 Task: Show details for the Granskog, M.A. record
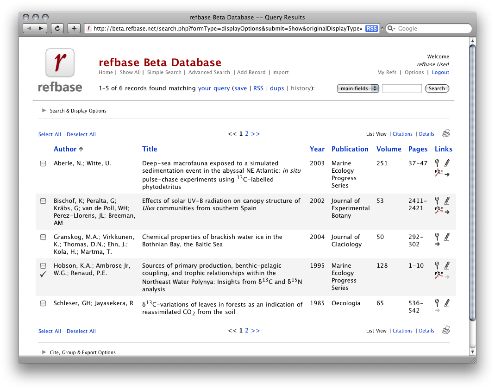437,237
